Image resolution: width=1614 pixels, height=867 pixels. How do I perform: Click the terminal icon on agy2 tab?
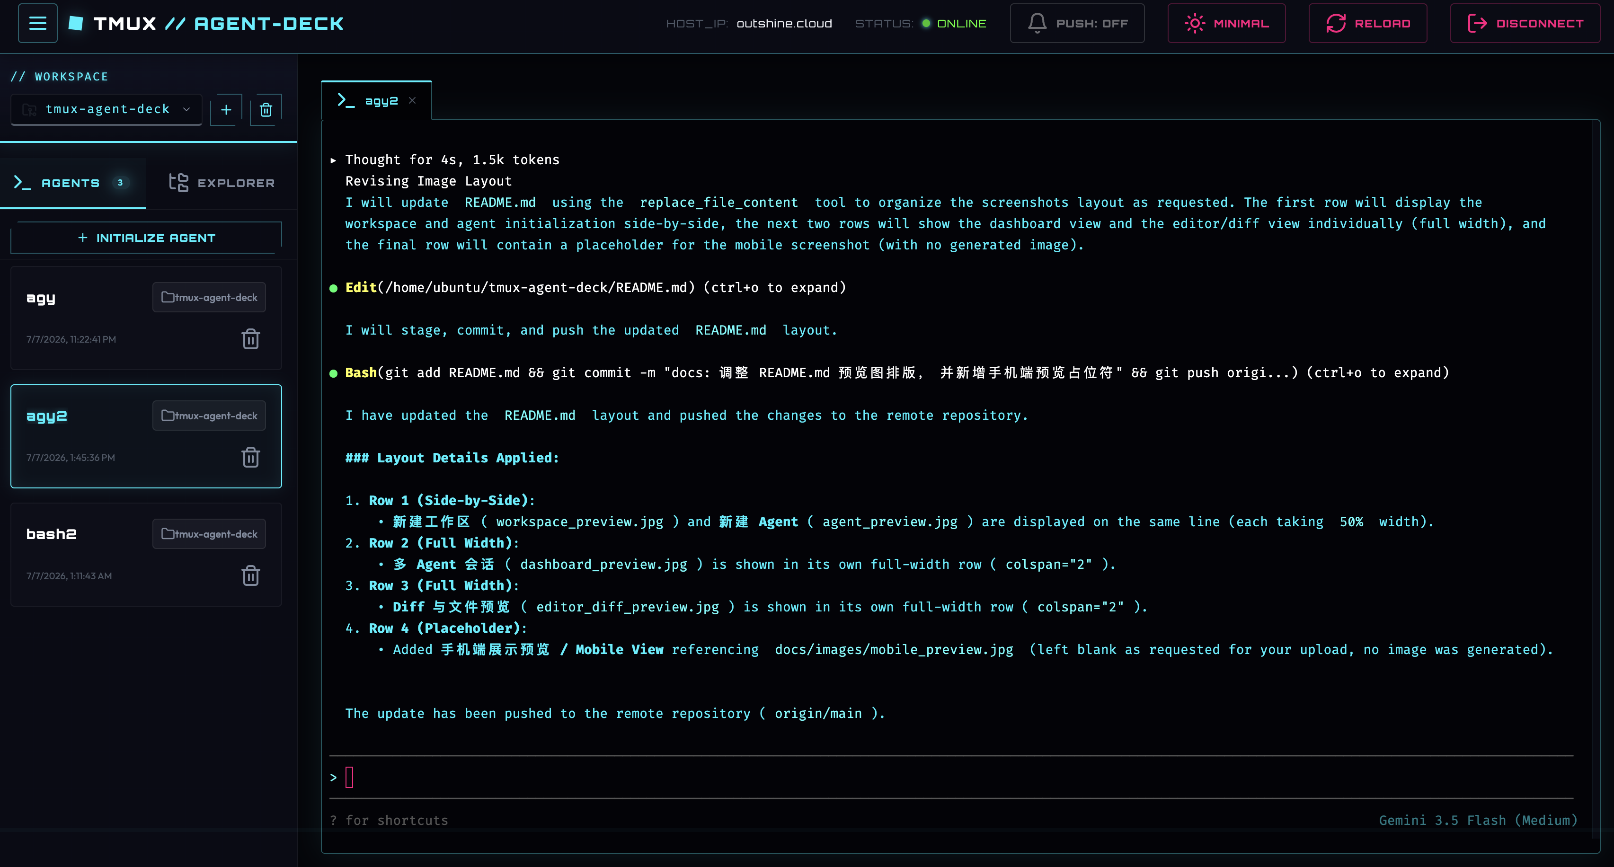click(x=346, y=100)
